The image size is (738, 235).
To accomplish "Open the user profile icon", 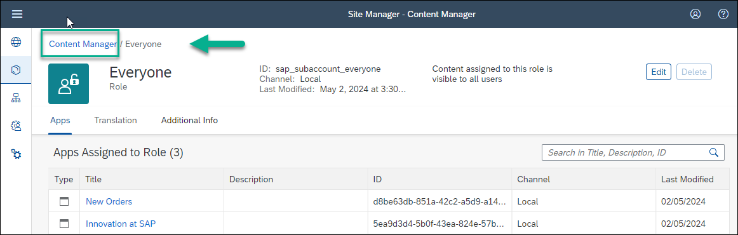I will click(x=695, y=14).
